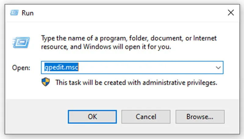The height and width of the screenshot is (139, 244).
Task: Click the highlighted gpedit.msc text
Action: (x=61, y=67)
